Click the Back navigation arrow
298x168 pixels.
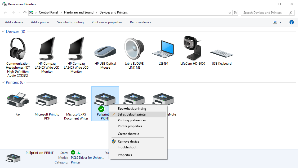coord(5,13)
